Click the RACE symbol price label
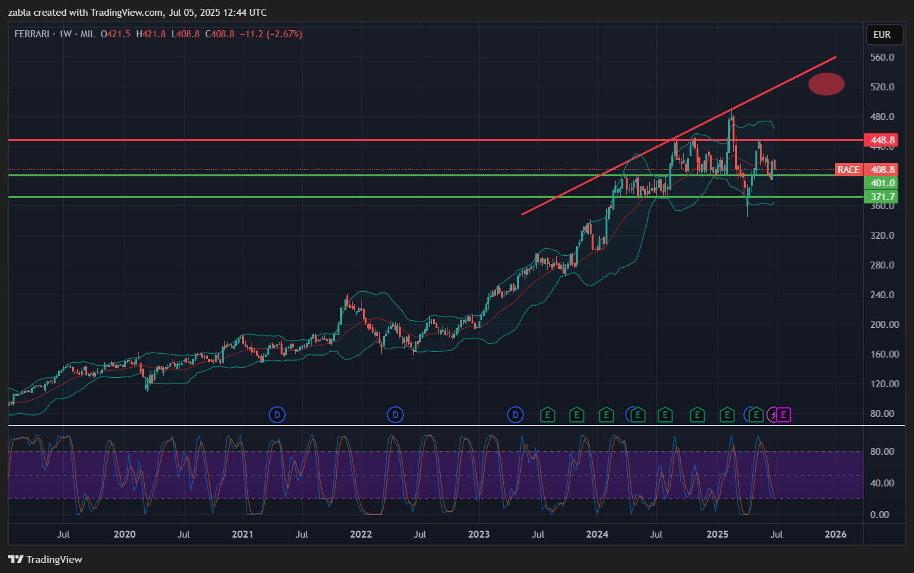This screenshot has height=573, width=914. [848, 170]
